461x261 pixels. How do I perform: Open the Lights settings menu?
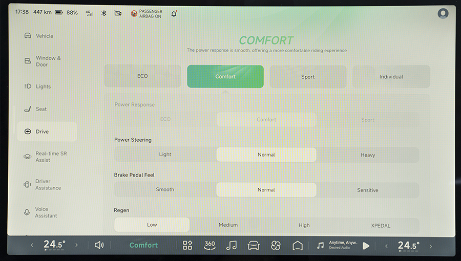point(43,86)
